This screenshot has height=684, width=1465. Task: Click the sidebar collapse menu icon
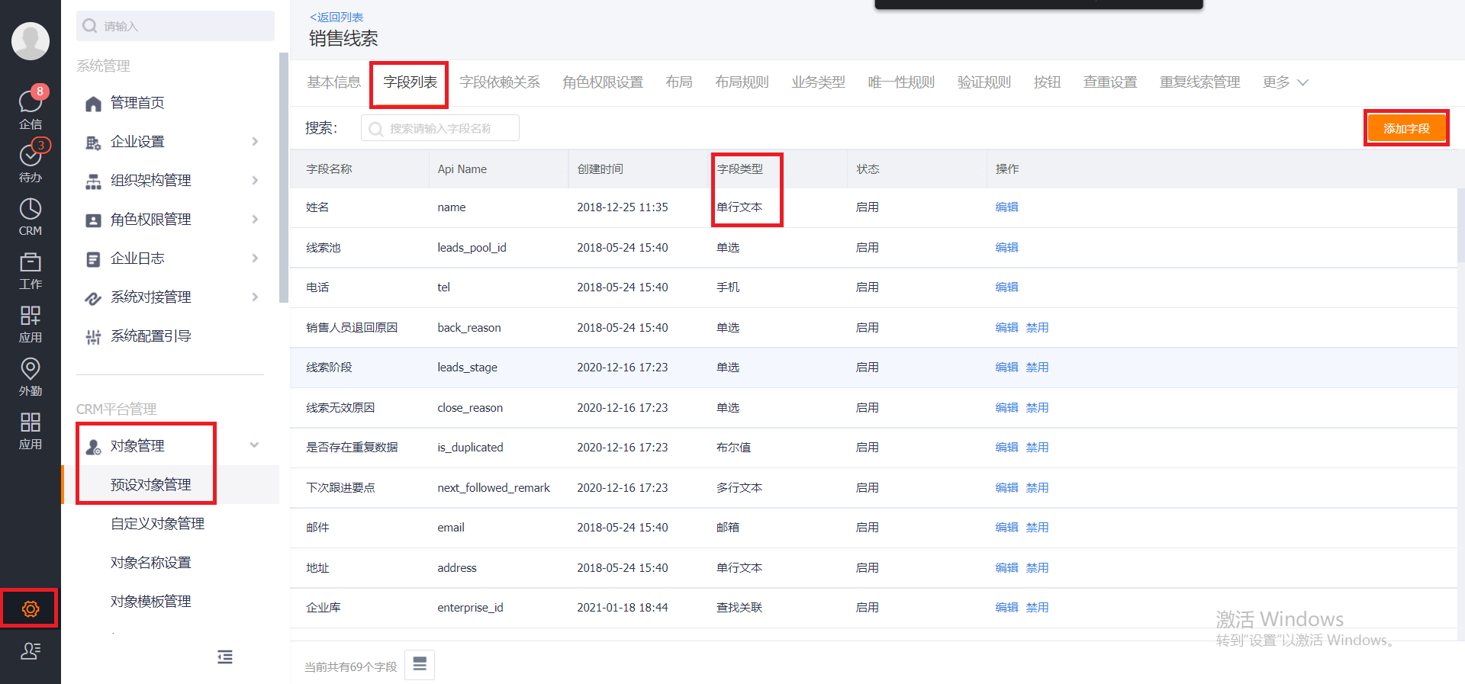pyautogui.click(x=224, y=657)
